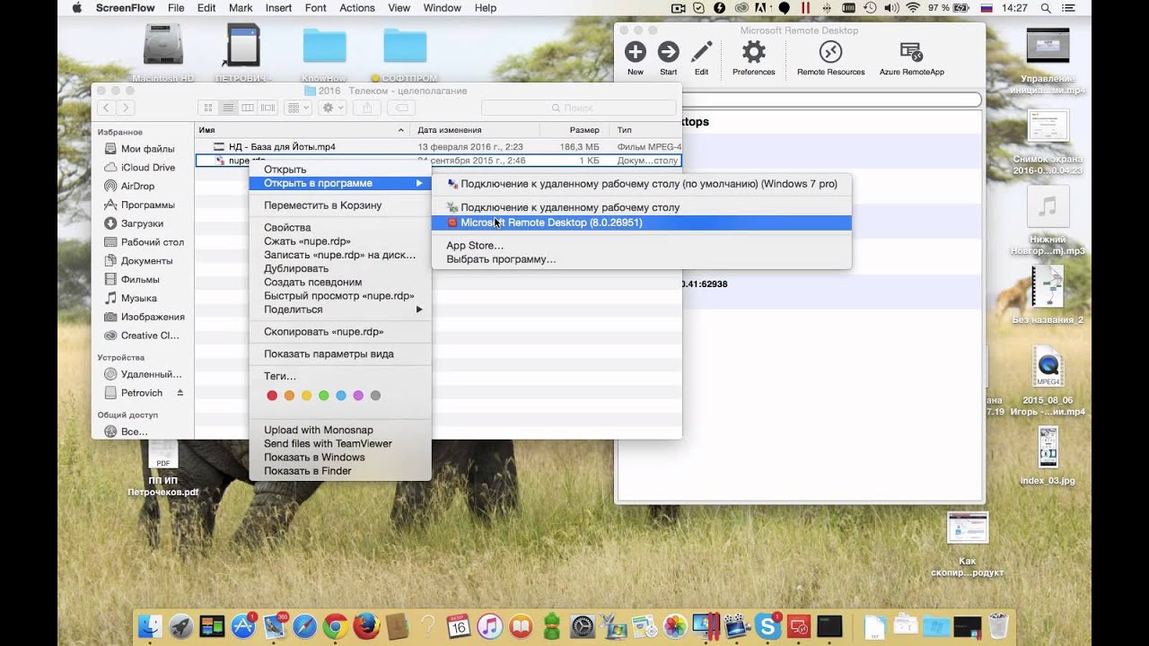
Task: Choose Send files with TeamViewer
Action: point(340,443)
